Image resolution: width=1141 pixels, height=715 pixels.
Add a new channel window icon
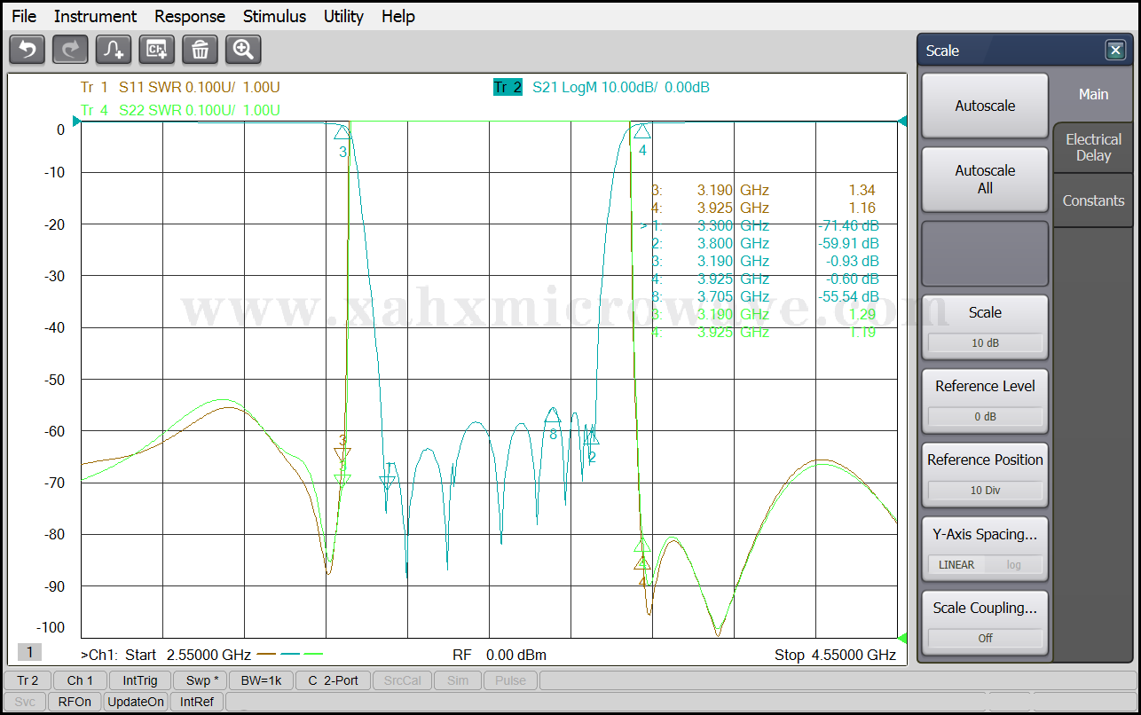click(x=157, y=50)
